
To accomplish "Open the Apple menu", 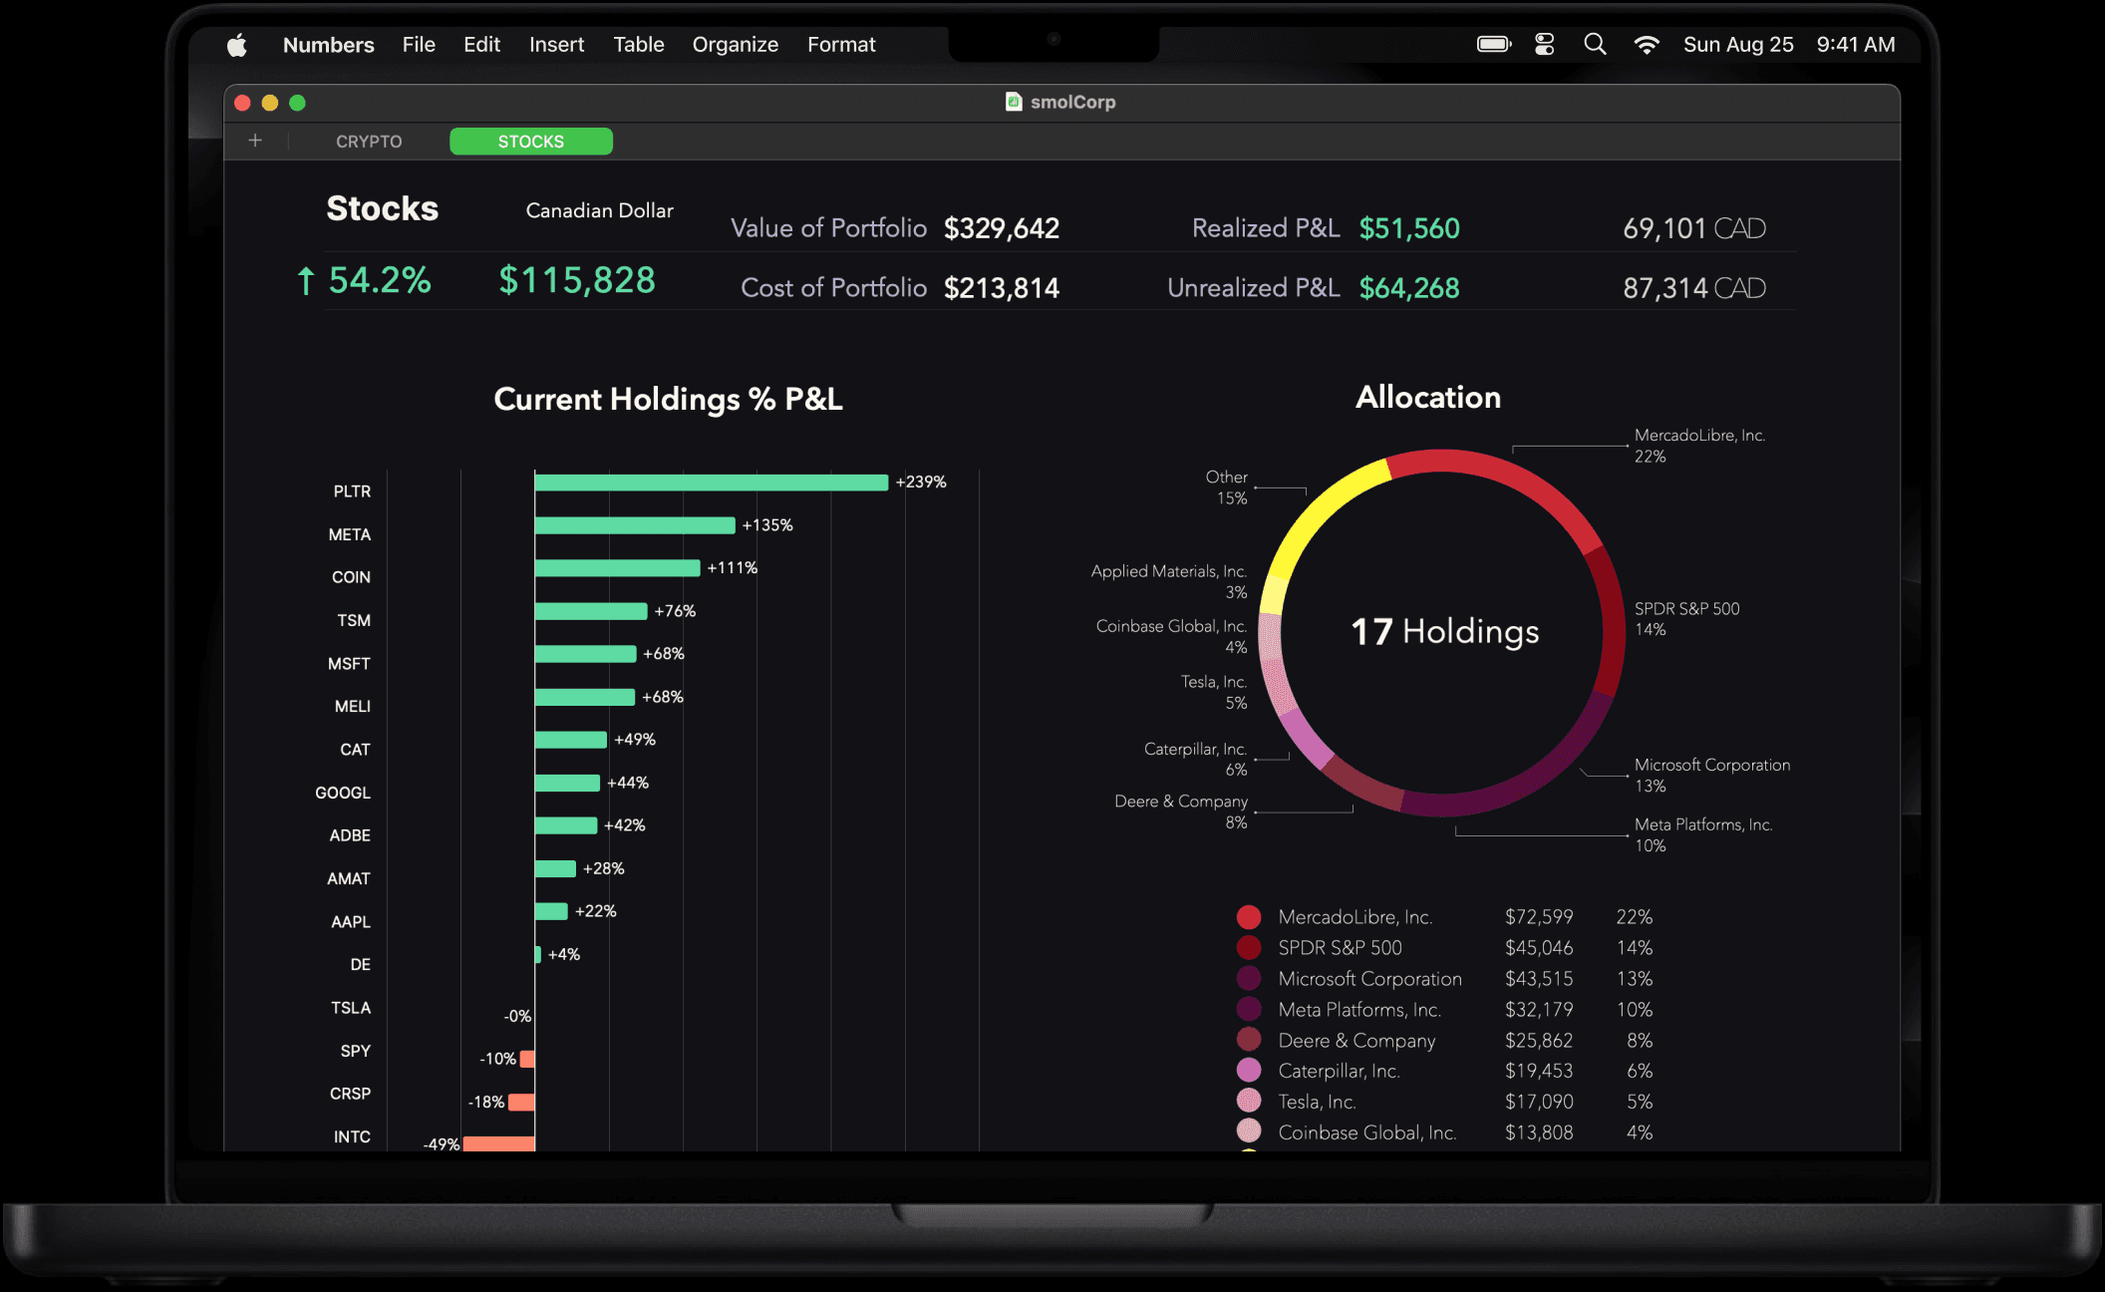I will point(236,45).
